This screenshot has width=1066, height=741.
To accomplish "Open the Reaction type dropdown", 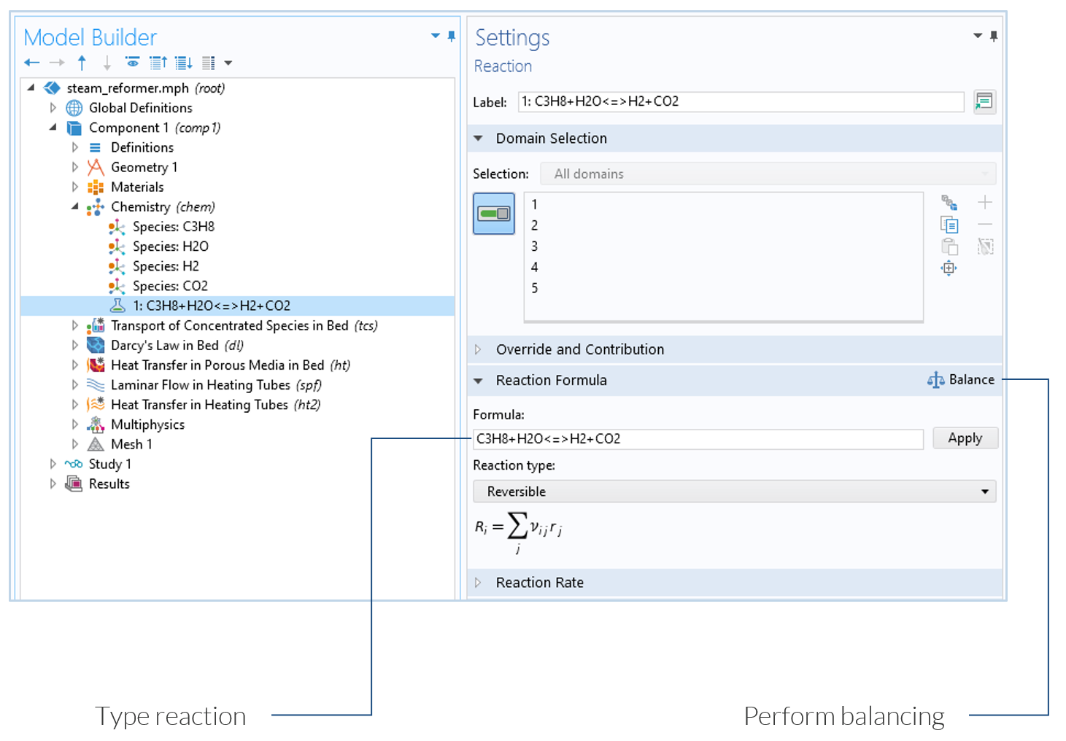I will [x=734, y=492].
